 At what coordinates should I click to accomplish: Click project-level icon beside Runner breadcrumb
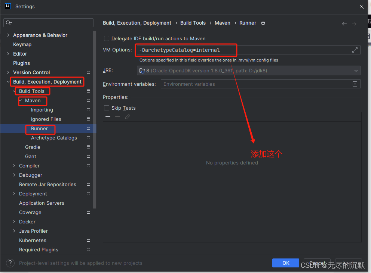[x=263, y=23]
